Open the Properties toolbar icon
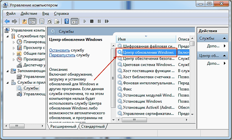This screenshot has width=232, height=140. (x=42, y=21)
